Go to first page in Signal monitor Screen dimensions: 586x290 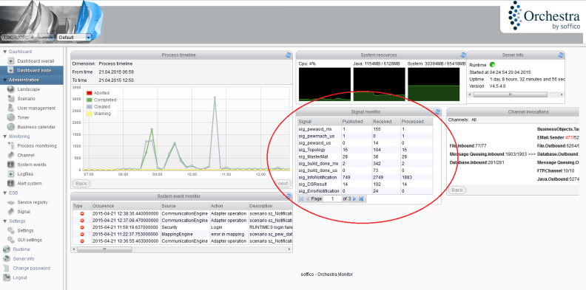coord(302,199)
